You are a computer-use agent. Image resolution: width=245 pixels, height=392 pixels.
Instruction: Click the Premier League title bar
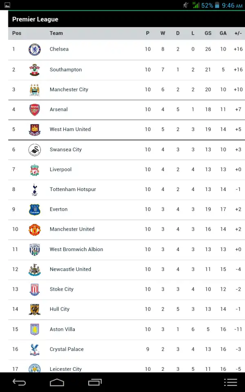click(35, 19)
